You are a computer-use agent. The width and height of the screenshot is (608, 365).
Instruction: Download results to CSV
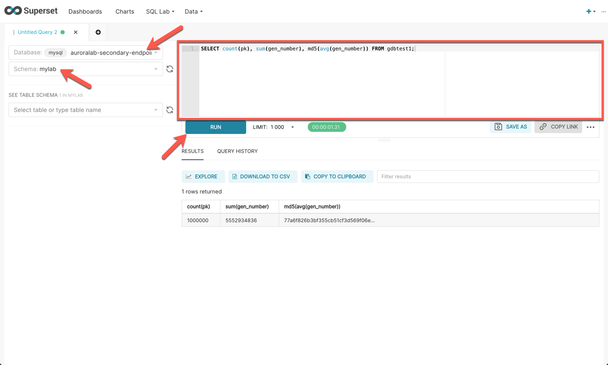click(x=263, y=177)
